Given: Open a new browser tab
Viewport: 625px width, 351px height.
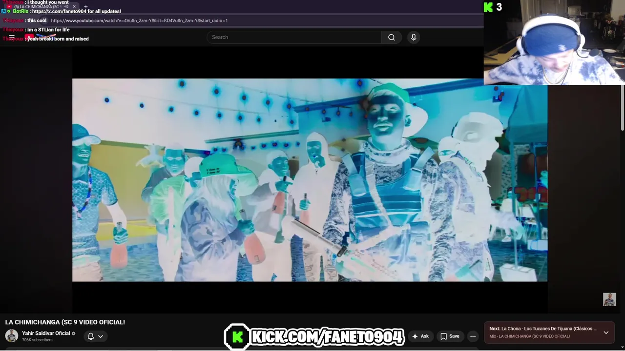Looking at the screenshot, I should 85,6.
